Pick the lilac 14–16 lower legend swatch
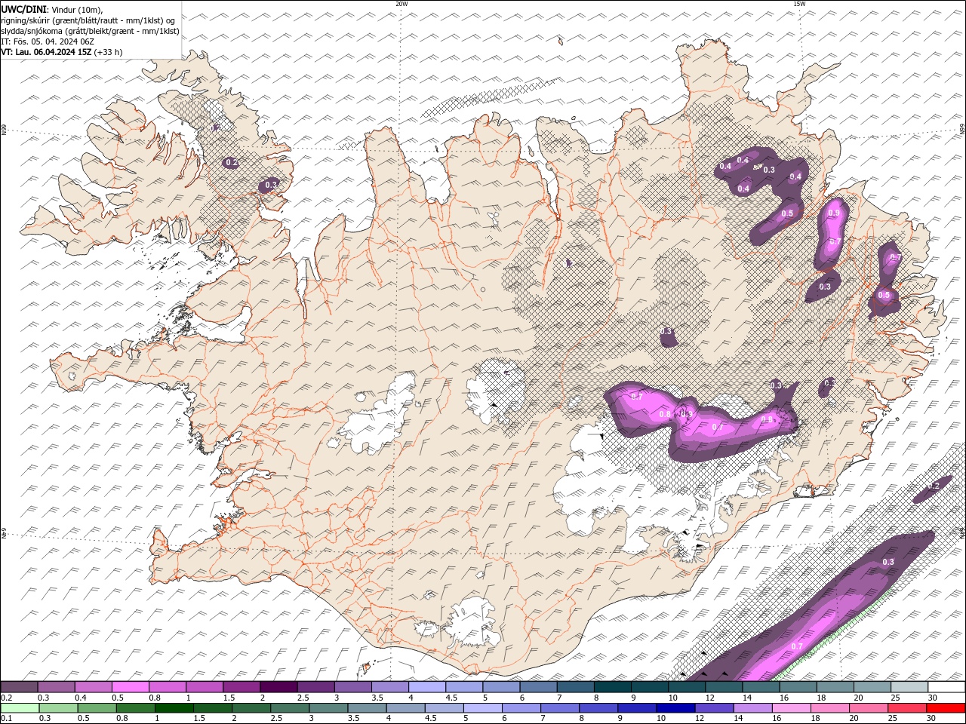The image size is (966, 724). [753, 708]
